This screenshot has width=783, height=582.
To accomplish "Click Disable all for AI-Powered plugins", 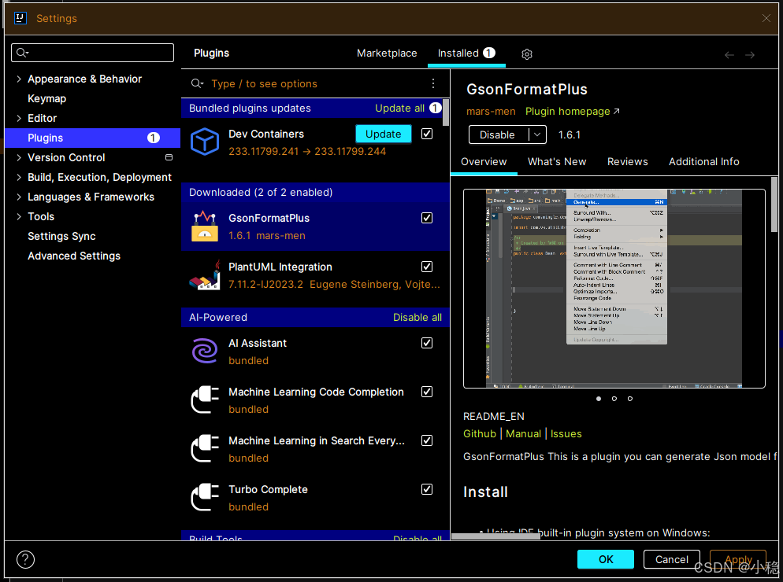I will pyautogui.click(x=417, y=317).
